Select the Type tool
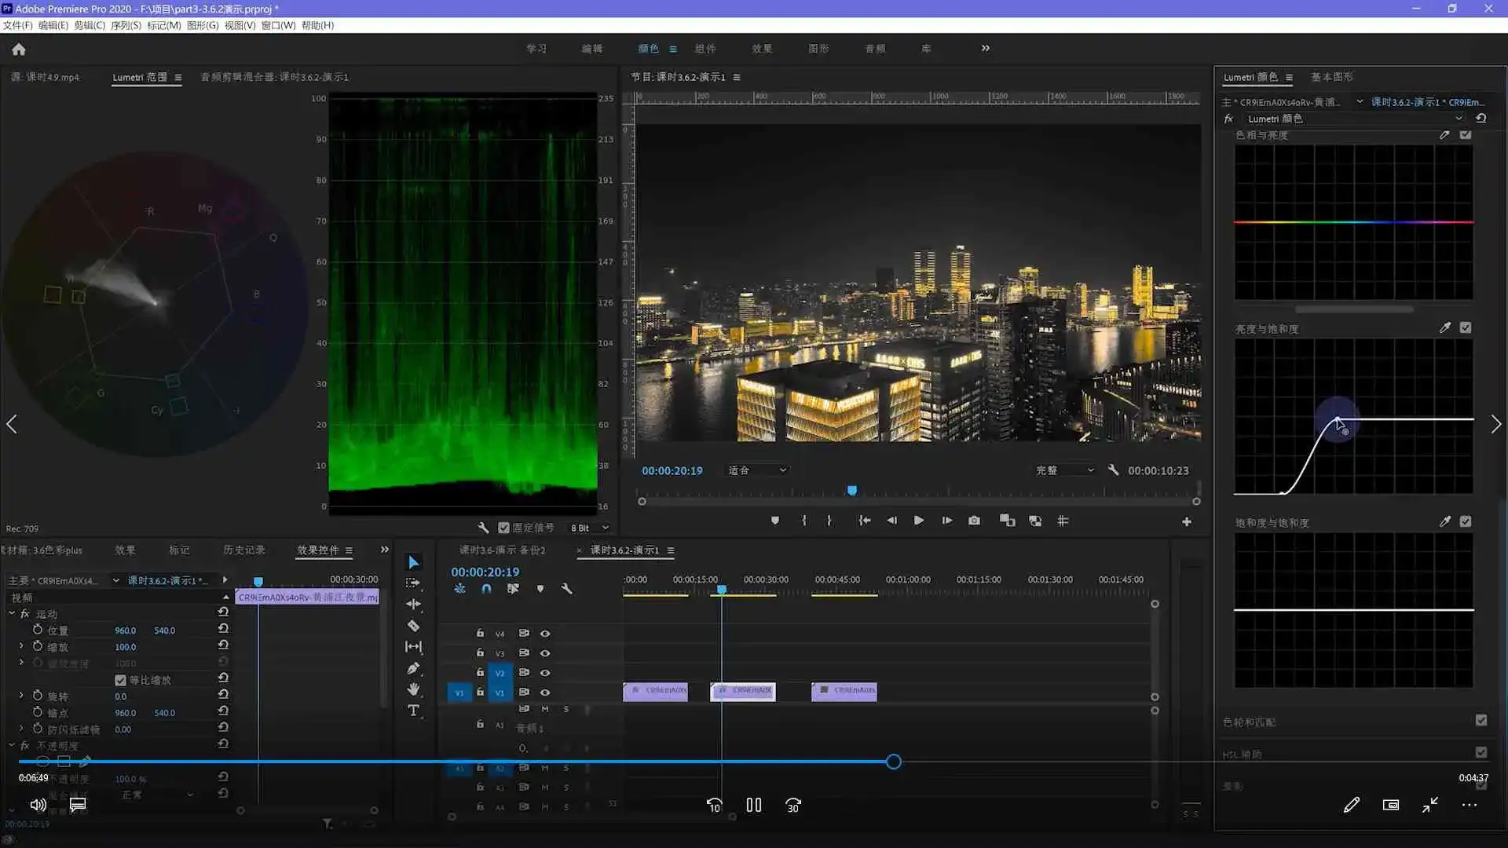The height and width of the screenshot is (848, 1508). click(x=413, y=711)
